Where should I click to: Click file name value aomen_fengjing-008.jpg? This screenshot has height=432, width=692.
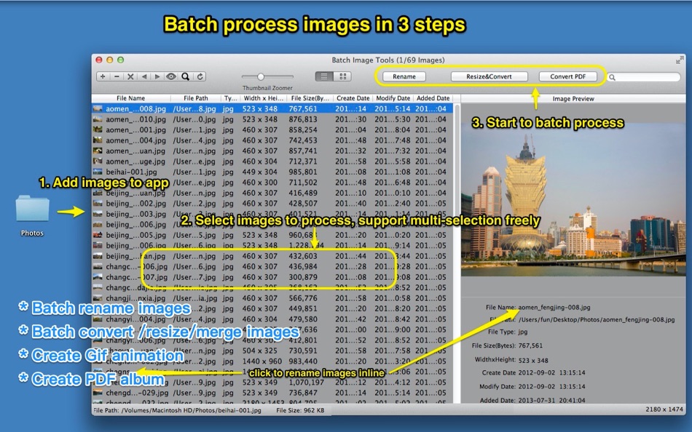(554, 307)
